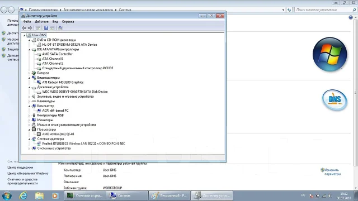Select ACPI x64-based PC row

coord(55,111)
